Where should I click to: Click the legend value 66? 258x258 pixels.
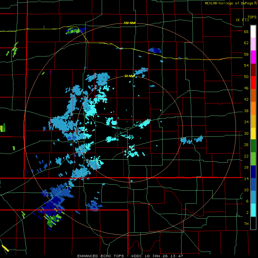click(x=246, y=32)
